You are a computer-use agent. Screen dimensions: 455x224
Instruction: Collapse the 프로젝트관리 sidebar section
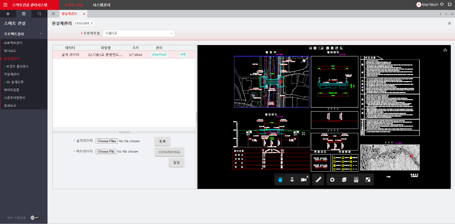coord(41,34)
